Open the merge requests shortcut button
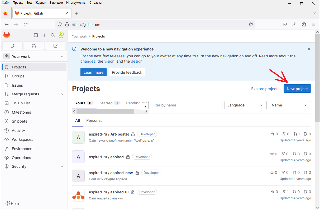Screen dimensions: 320x210 click(34, 46)
